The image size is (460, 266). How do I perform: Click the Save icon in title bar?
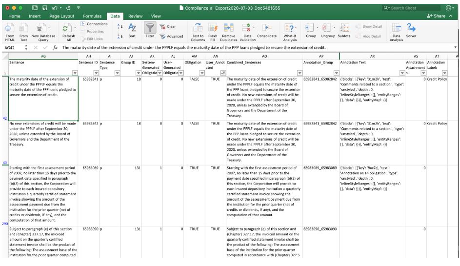44,8
